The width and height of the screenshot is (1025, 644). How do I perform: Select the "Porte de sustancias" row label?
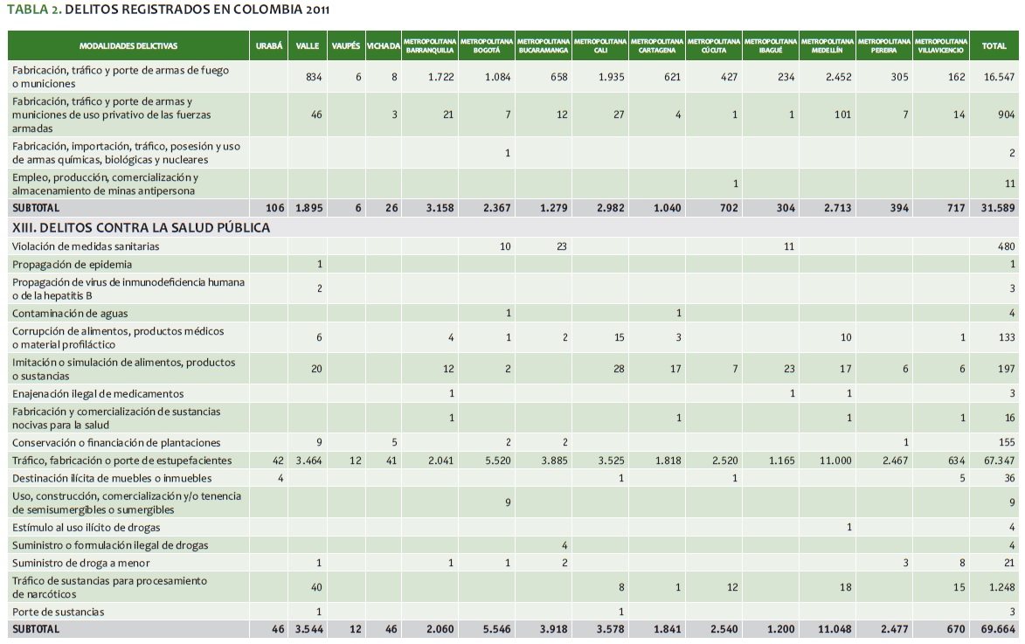[x=59, y=612]
